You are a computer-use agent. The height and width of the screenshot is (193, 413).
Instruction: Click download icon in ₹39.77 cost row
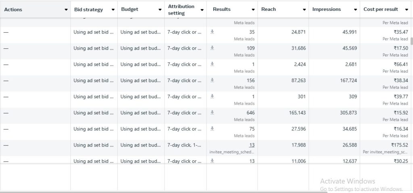point(212,96)
